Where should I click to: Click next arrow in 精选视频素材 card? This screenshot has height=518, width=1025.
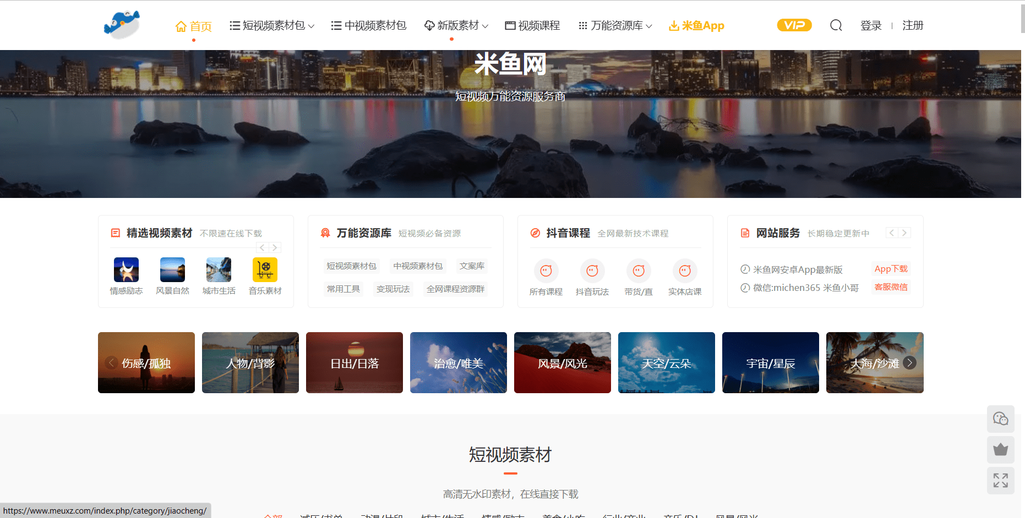(x=275, y=247)
